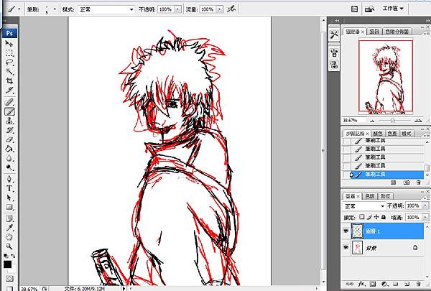Open the 工作區 workspace menu
Screen dimensions: 431x291
[x=393, y=9]
